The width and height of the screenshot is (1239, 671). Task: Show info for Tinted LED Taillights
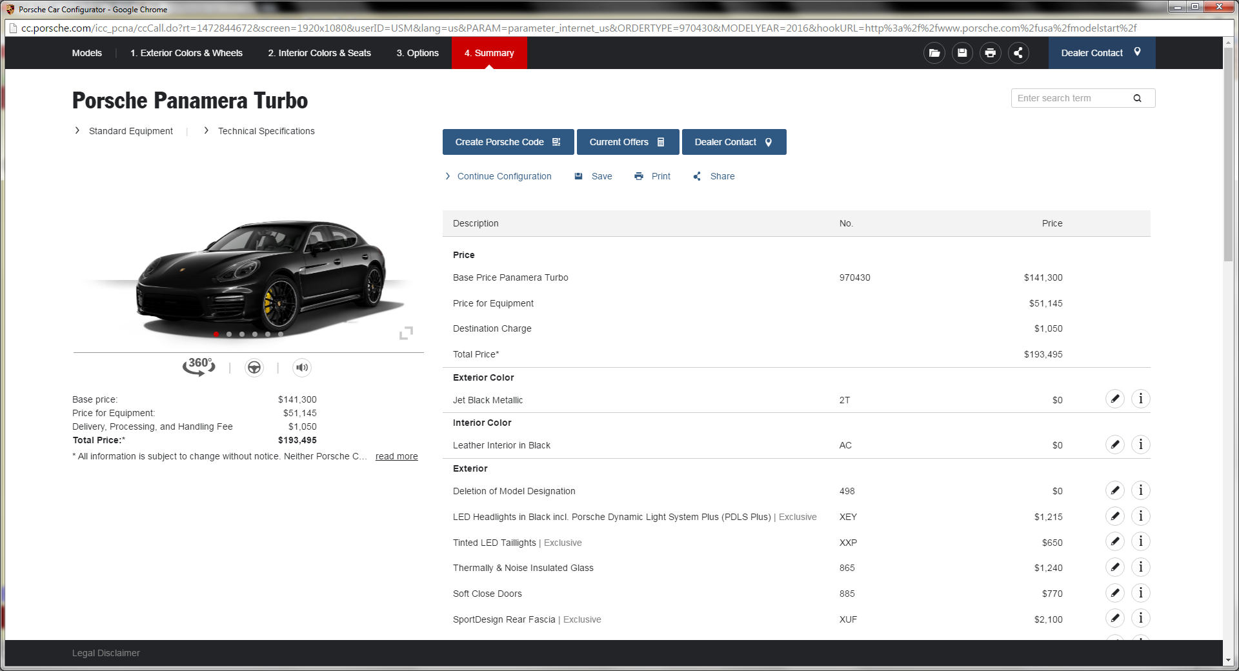click(x=1140, y=541)
